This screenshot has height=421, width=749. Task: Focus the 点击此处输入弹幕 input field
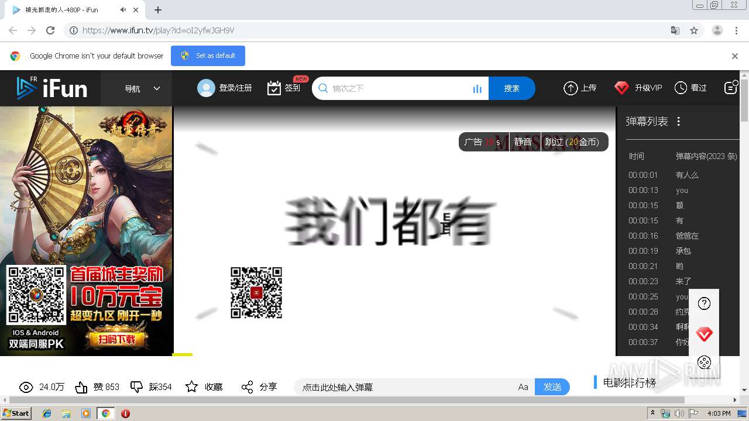(x=404, y=387)
